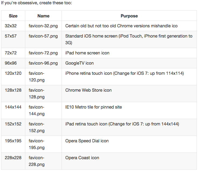Select the 57x57 size cell
The width and height of the screenshot is (199, 171).
point(11,36)
